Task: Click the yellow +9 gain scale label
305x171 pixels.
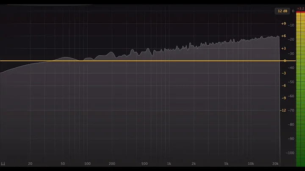Action: [x=283, y=24]
